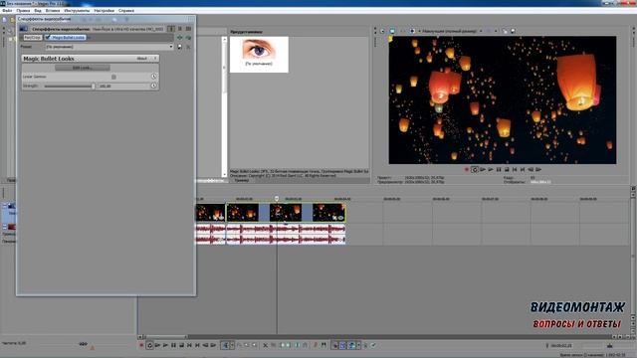The height and width of the screenshot is (358, 637).
Task: Delete the current effect preset
Action: coord(188,47)
